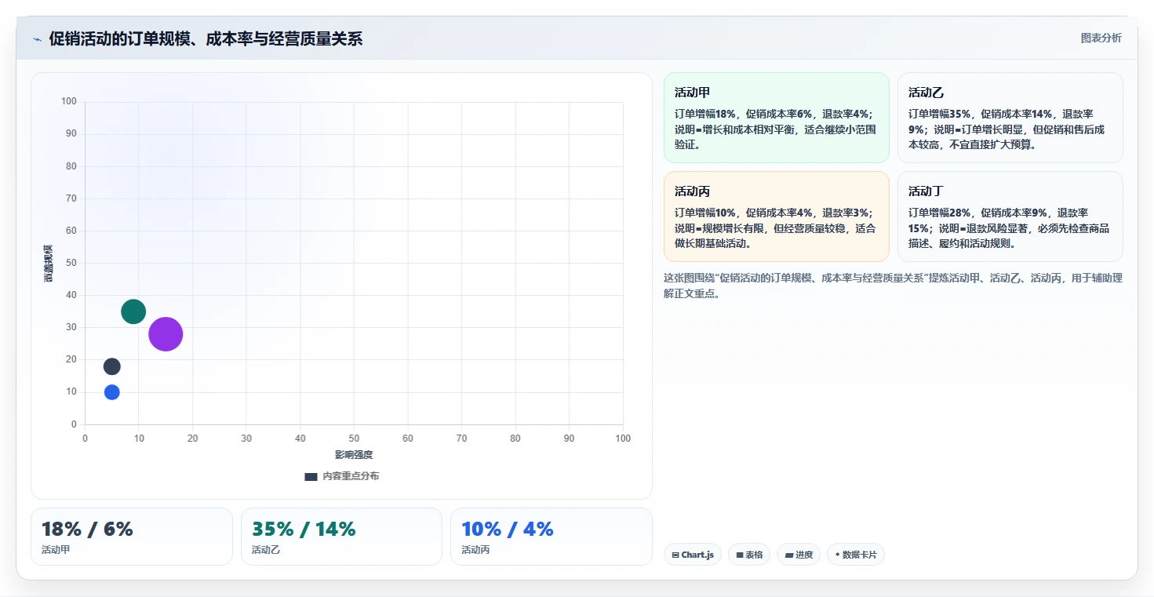Select the purple 活动丁 bubble in chart
The width and height of the screenshot is (1154, 597).
click(x=166, y=334)
